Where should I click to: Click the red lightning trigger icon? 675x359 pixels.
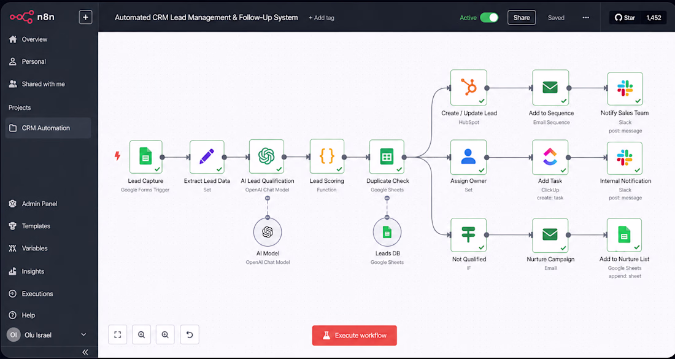117,156
